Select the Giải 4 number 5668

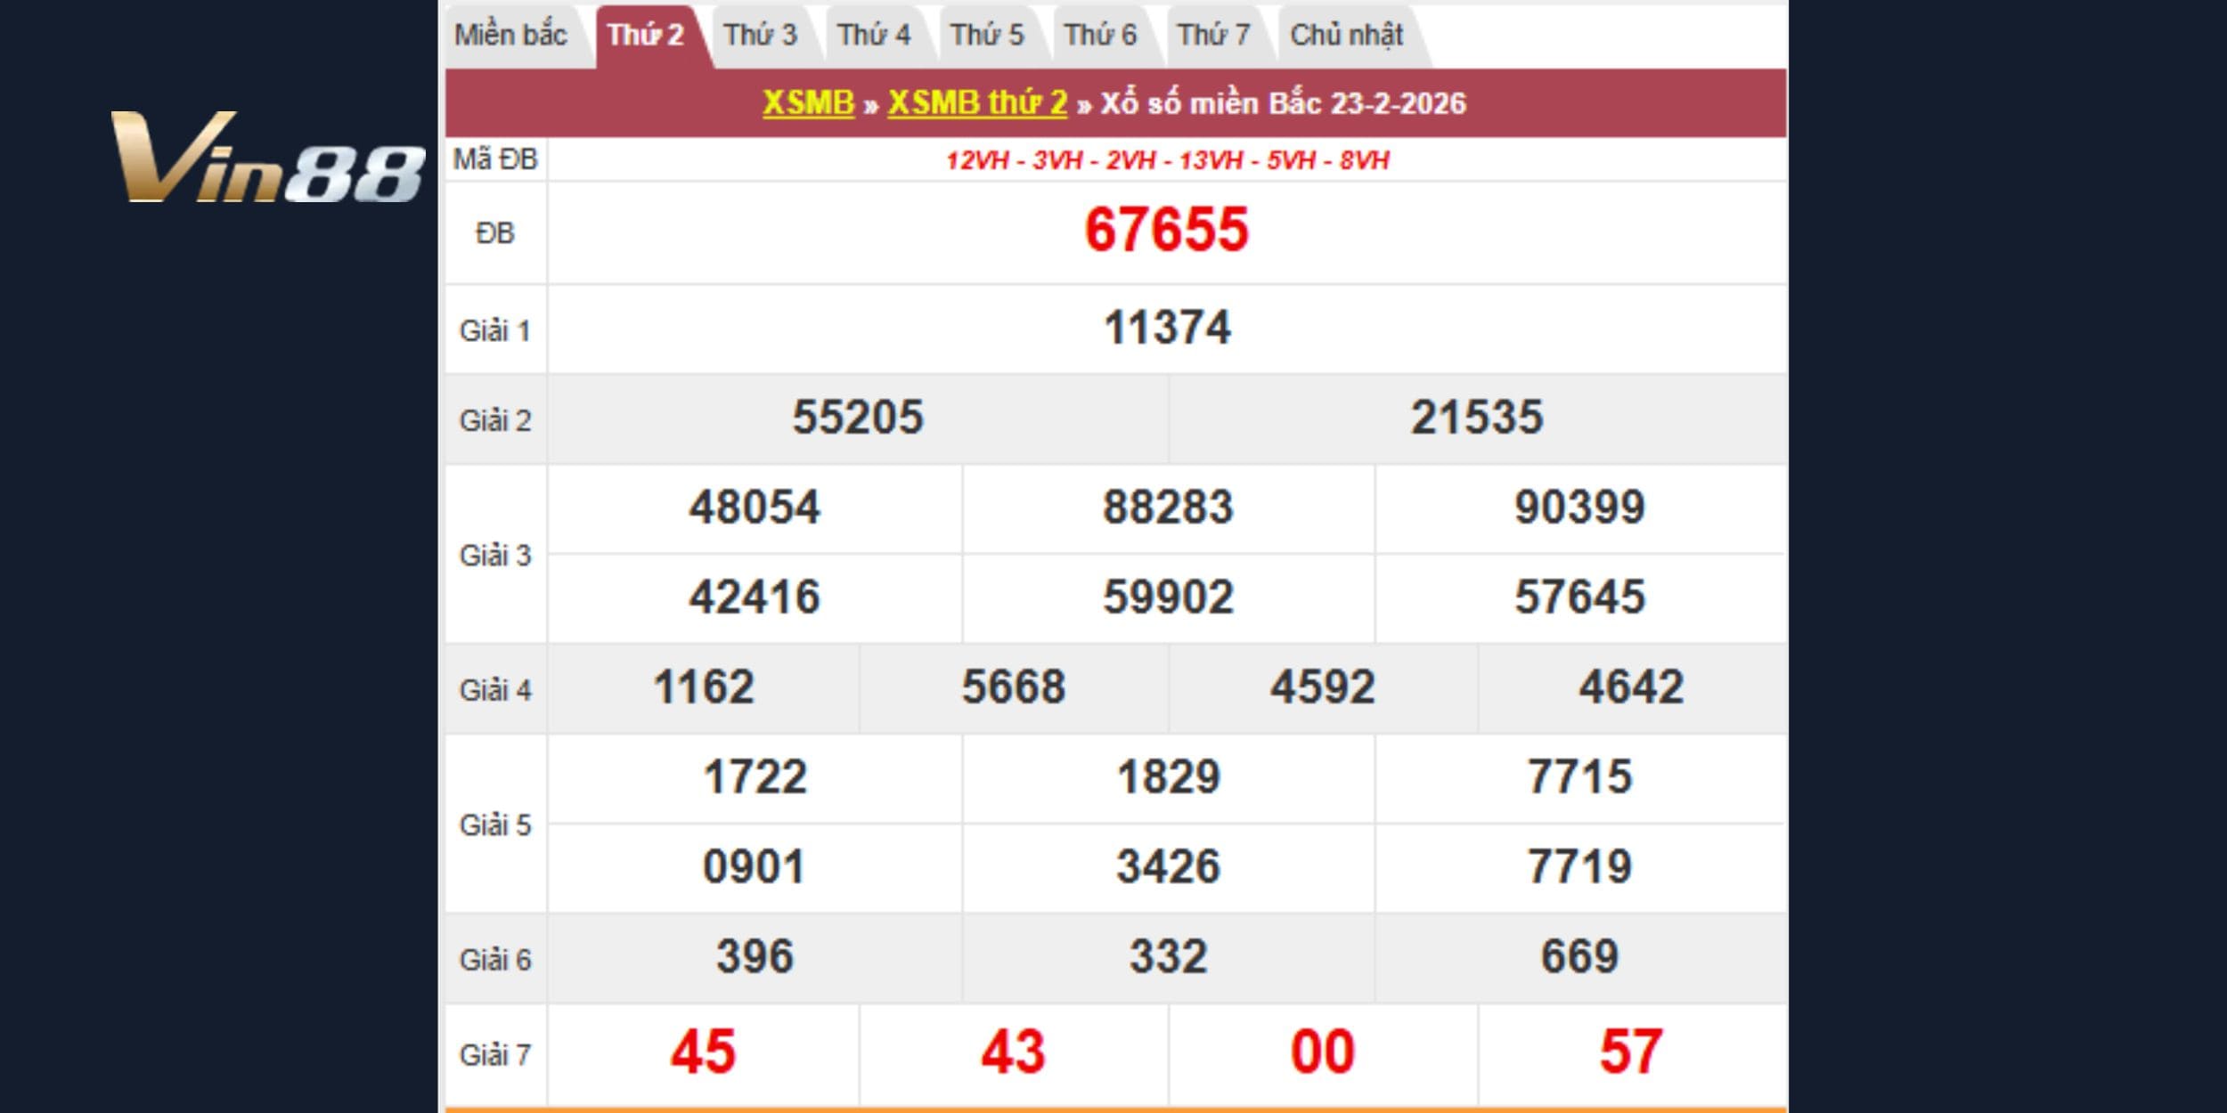(1013, 687)
